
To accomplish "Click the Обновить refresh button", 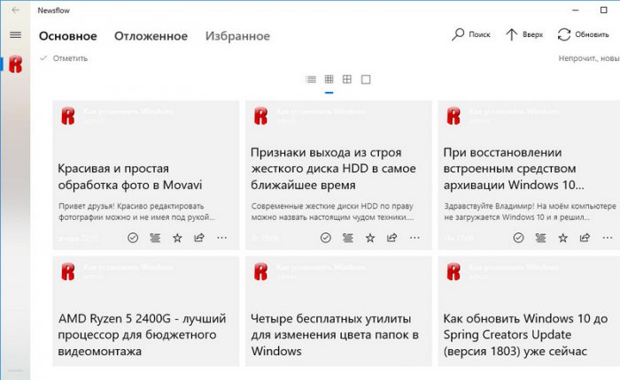I will coord(583,34).
